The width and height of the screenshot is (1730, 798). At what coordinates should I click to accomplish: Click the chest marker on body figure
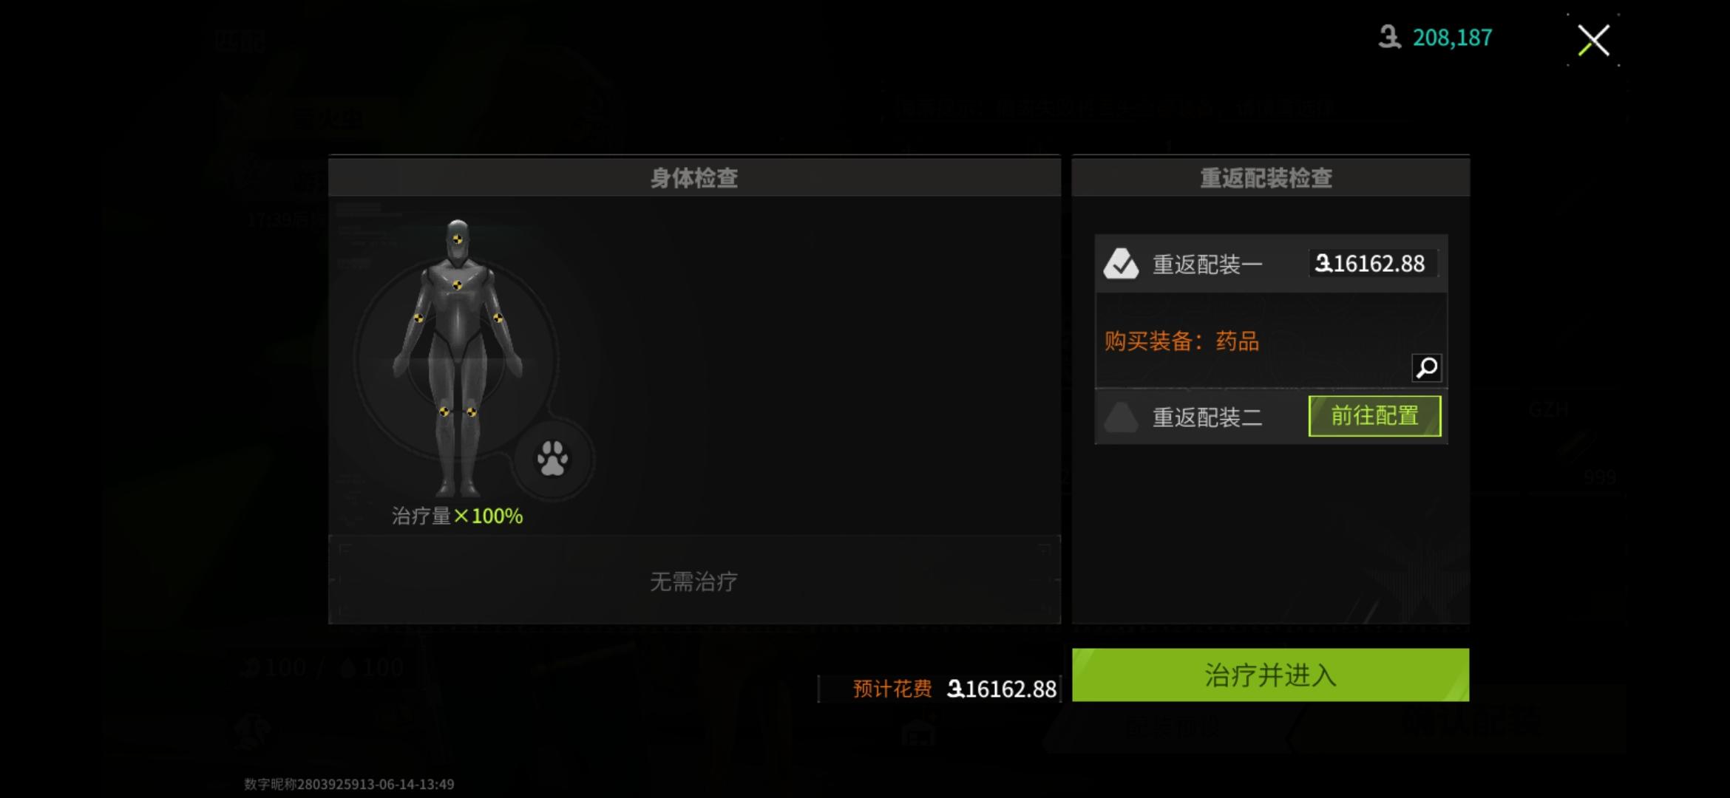tap(458, 285)
